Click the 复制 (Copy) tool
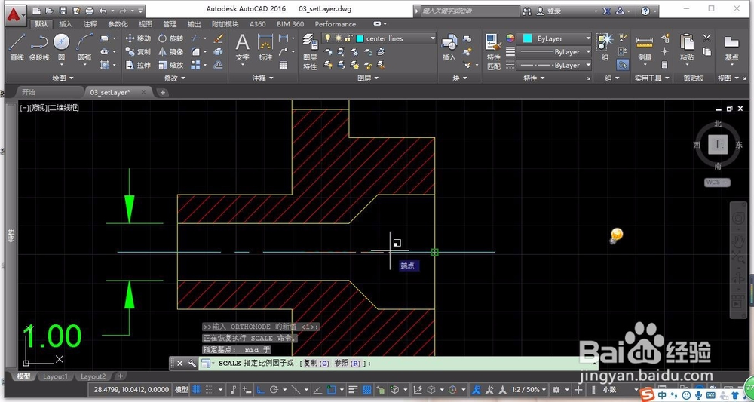 [138, 51]
